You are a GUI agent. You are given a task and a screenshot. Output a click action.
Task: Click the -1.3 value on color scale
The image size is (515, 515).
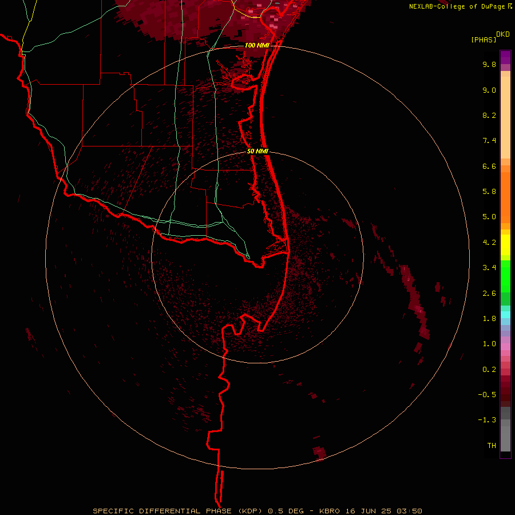487,420
